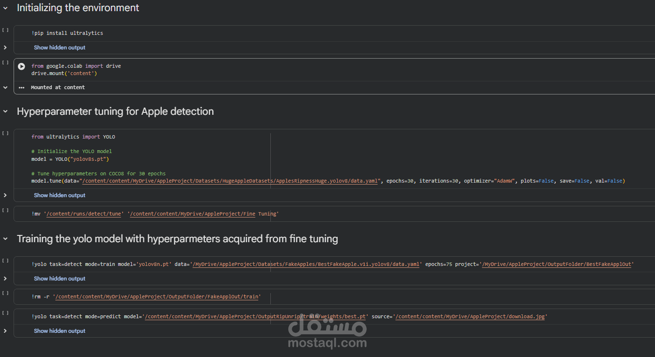Image resolution: width=655 pixels, height=357 pixels.
Task: Show hidden output of the model.tune cell
Action: tap(60, 195)
